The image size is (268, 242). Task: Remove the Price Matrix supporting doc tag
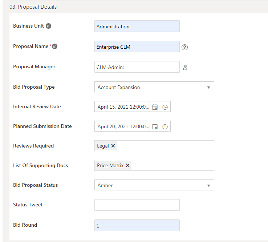(x=128, y=165)
